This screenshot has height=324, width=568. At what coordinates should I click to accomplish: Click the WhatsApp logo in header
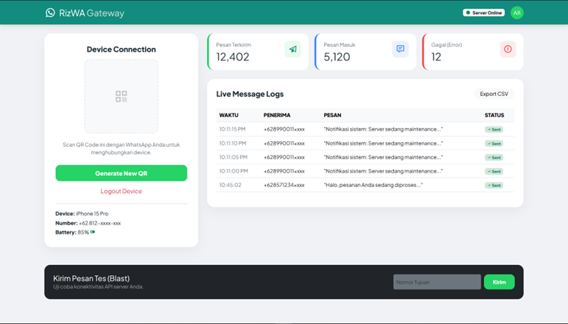click(50, 12)
